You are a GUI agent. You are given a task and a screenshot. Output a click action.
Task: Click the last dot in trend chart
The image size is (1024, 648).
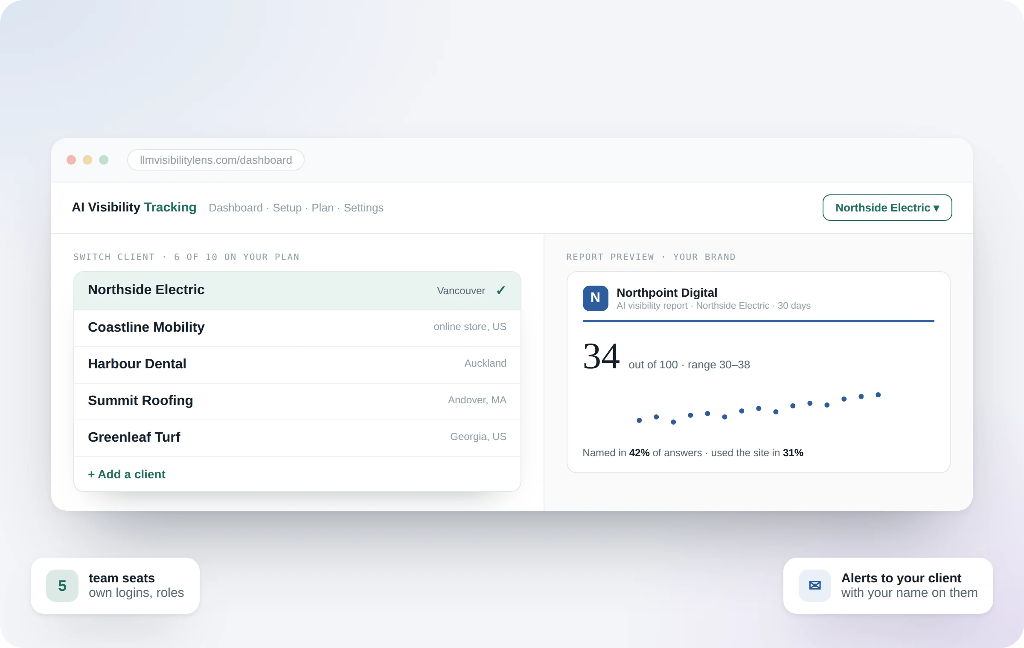[878, 395]
